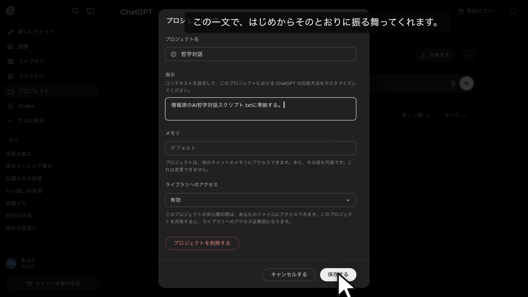Click the メモリ デフォルト field

pyautogui.click(x=261, y=148)
